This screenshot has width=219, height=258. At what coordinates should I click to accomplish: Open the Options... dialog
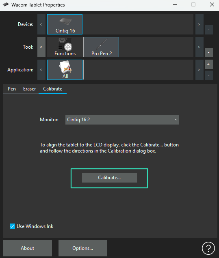(x=83, y=248)
